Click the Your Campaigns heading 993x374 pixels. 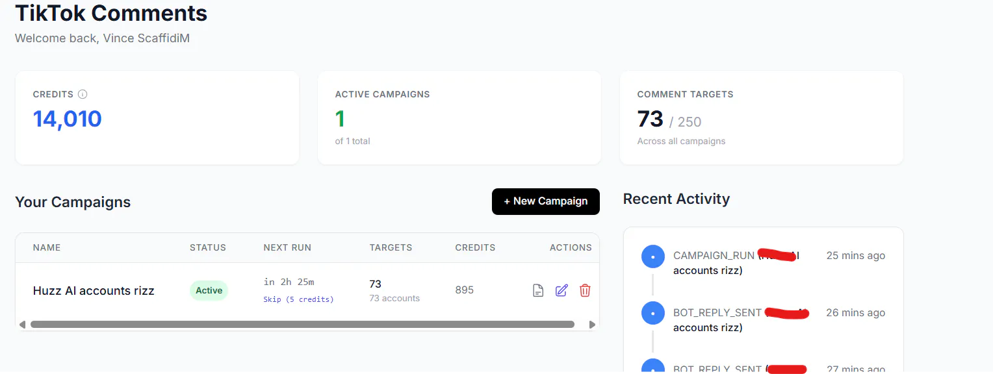tap(73, 202)
